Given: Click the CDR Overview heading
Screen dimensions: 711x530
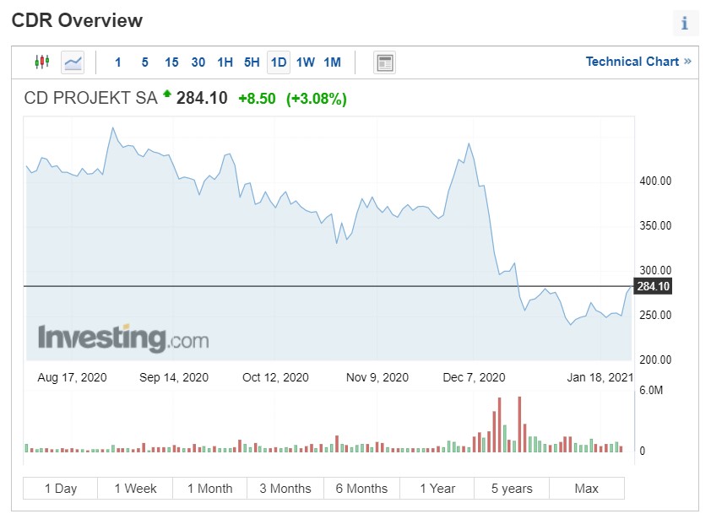Looking at the screenshot, I should click(77, 20).
